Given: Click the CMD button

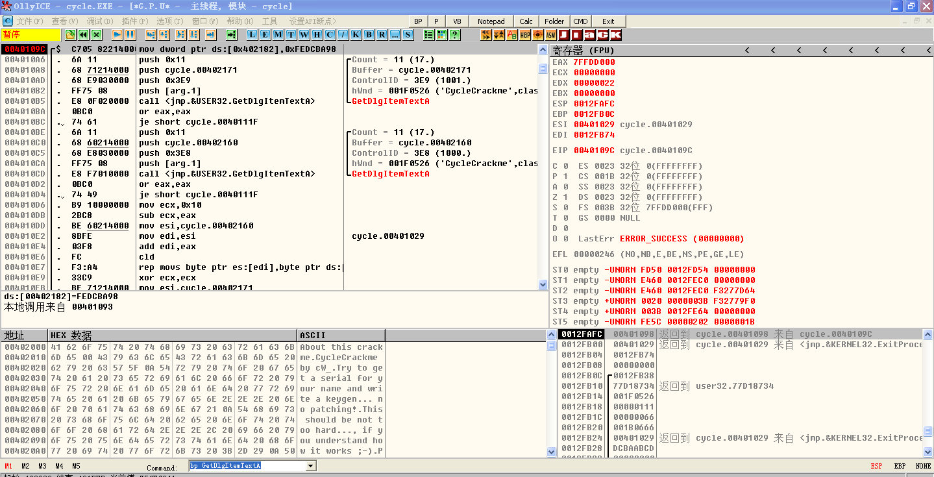Looking at the screenshot, I should [580, 21].
